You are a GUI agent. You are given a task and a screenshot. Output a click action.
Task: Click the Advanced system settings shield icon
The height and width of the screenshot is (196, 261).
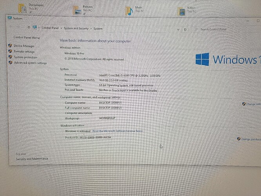pos(10,63)
